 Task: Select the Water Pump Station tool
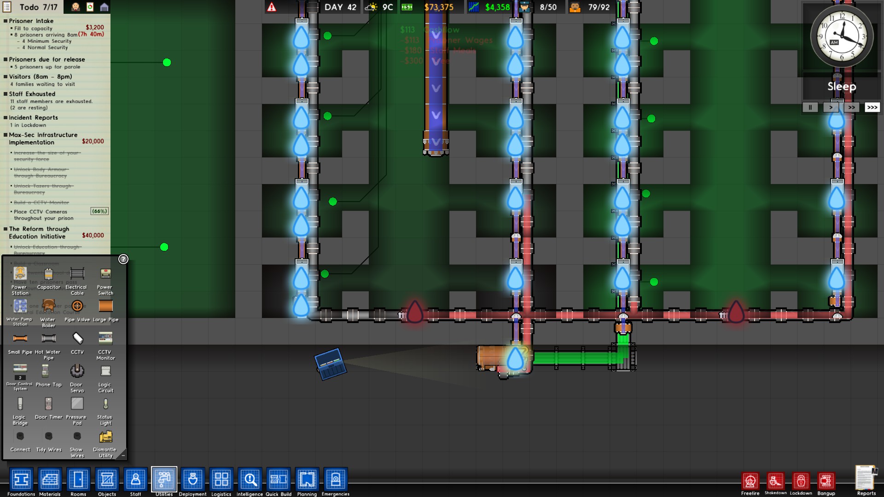[19, 306]
